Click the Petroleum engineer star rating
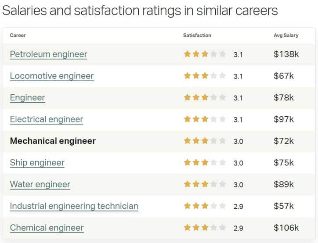 [x=205, y=54]
